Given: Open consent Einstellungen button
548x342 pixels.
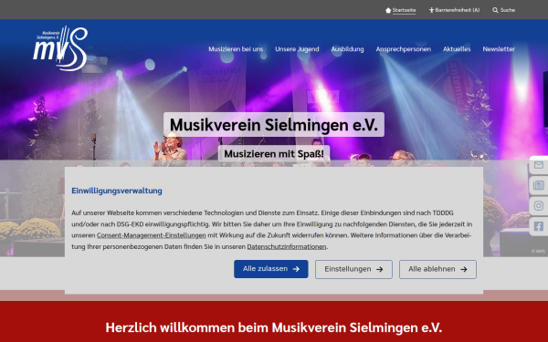Looking at the screenshot, I should click(x=353, y=269).
